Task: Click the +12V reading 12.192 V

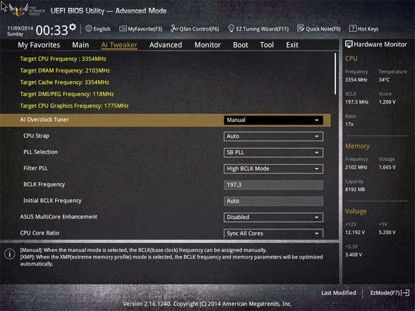Action: point(355,233)
